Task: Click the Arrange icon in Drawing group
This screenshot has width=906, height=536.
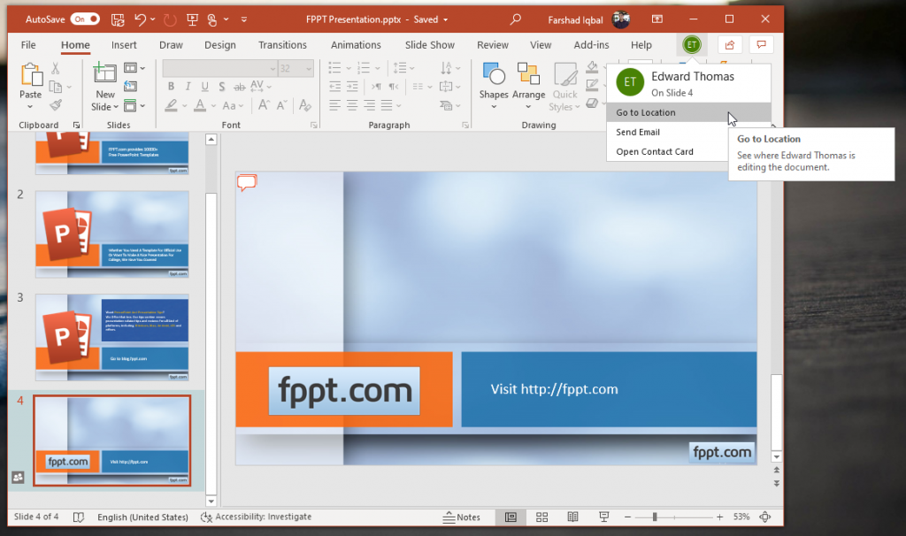Action: click(x=529, y=80)
